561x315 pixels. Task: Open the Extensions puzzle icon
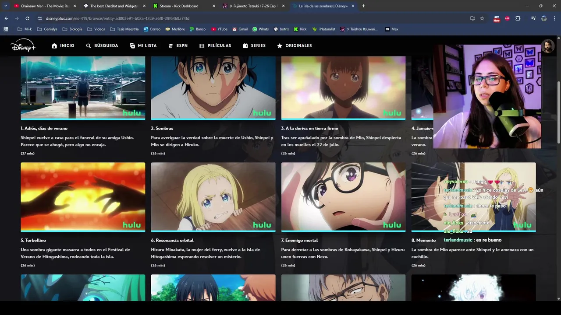click(518, 18)
